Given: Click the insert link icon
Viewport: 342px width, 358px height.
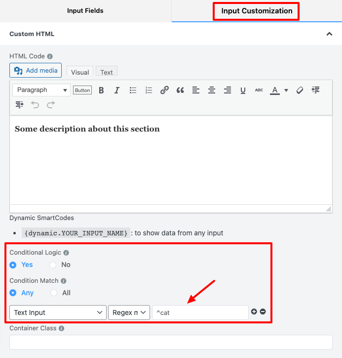Looking at the screenshot, I should click(164, 90).
